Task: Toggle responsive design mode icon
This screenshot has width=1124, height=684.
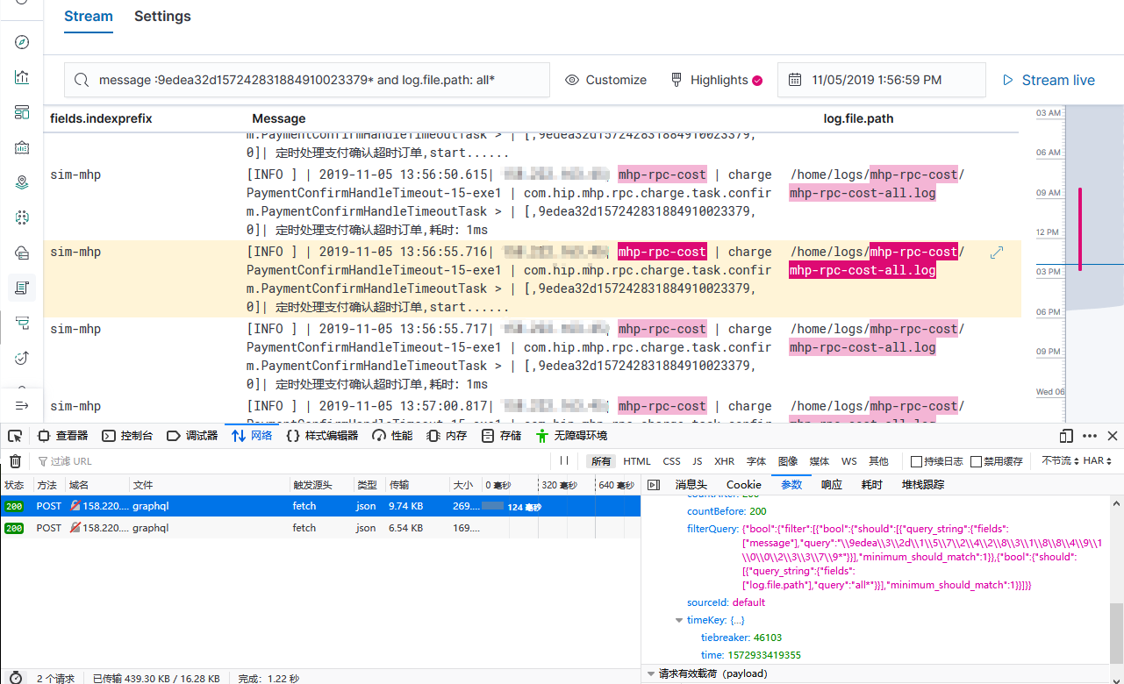Action: (x=1066, y=436)
